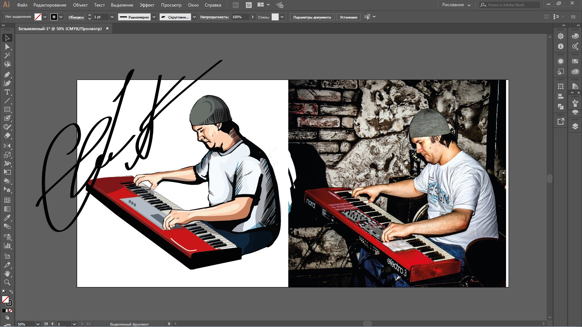Select the Rectangle tool
The width and height of the screenshot is (582, 327).
(7, 110)
